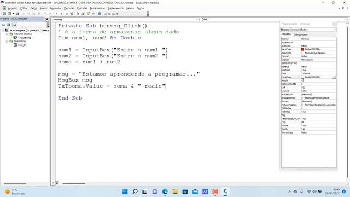Save the project with the floppy disk icon
This screenshot has height=197, width=350.
17,14
